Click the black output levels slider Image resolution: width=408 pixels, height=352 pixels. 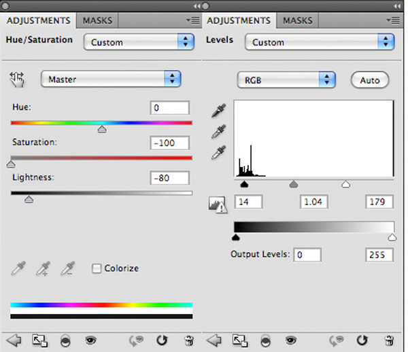tap(235, 237)
